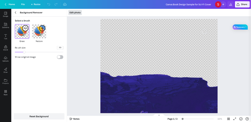Select the Erase brush
Image resolution: width=251 pixels, height=122 pixels.
point(22,31)
